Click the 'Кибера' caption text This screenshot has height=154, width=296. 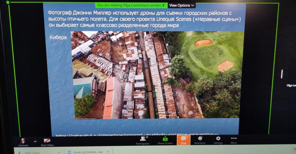pyautogui.click(x=58, y=37)
